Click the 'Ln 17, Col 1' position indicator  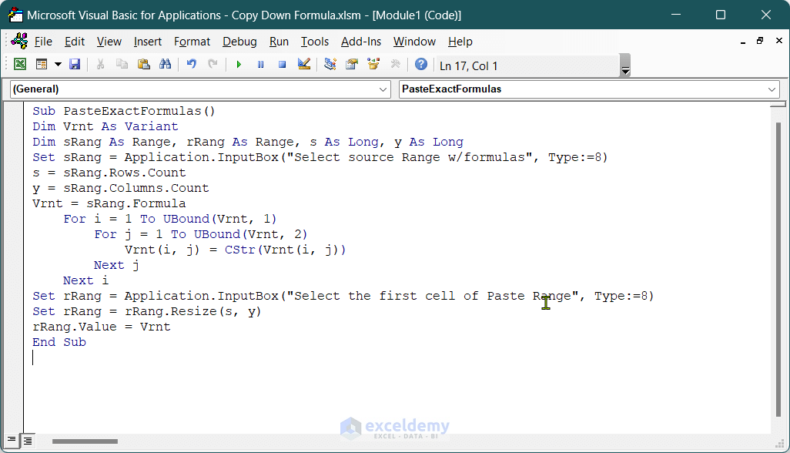coord(469,66)
